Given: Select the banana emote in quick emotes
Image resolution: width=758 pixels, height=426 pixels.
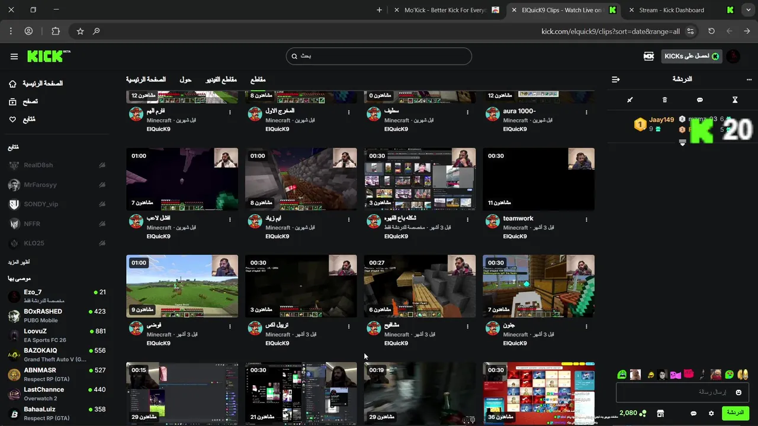Looking at the screenshot, I should click(x=743, y=375).
